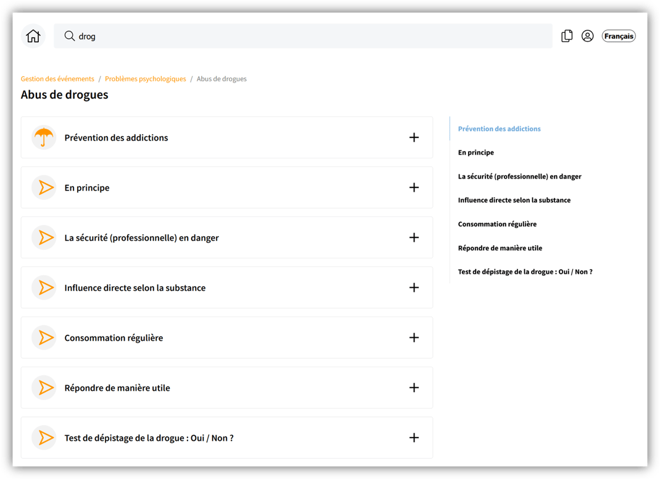660x479 pixels.
Task: Select Consommation régulière in side navigation
Action: click(497, 224)
